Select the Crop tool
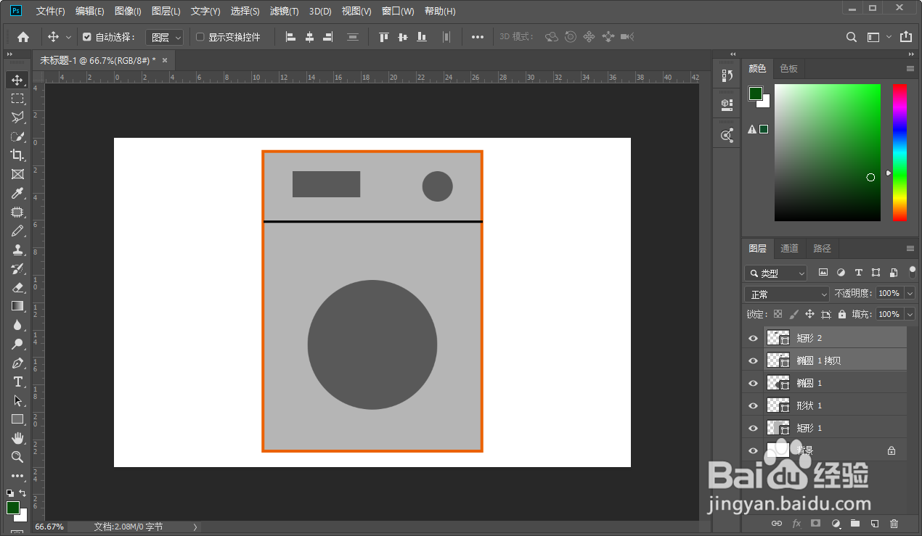Image resolution: width=922 pixels, height=536 pixels. [17, 155]
